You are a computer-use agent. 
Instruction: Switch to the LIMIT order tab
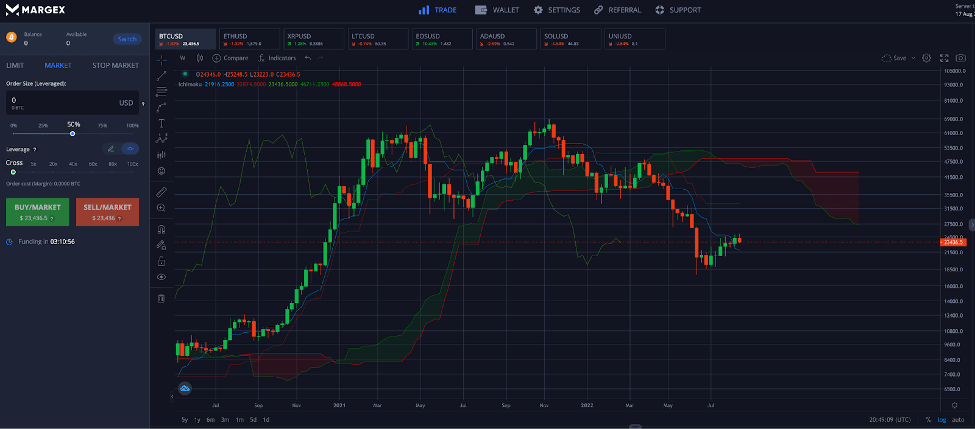[15, 66]
